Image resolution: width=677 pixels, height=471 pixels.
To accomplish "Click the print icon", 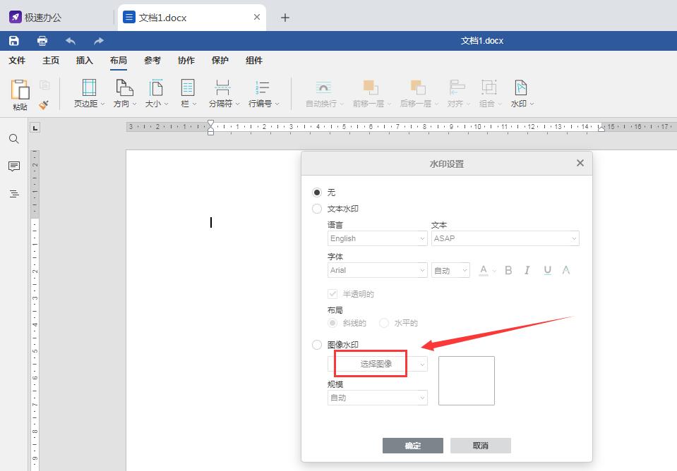I will coord(42,41).
